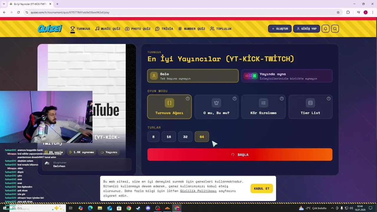The width and height of the screenshot is (377, 212).
Task: Click the Başla start button
Action: (x=240, y=155)
